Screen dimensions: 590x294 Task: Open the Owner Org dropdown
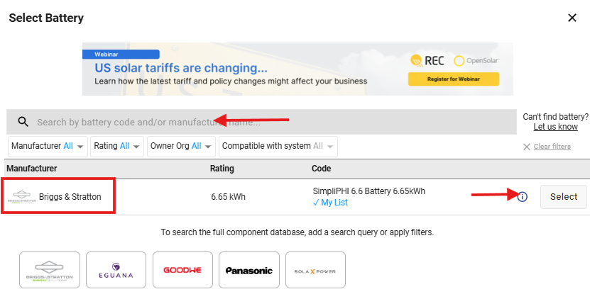[181, 146]
